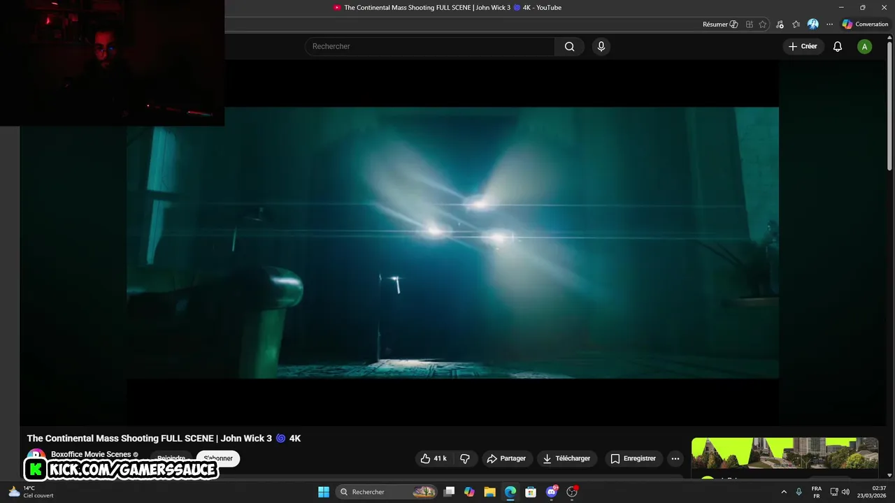Switch to Microsoft Edge in taskbar

tap(510, 492)
